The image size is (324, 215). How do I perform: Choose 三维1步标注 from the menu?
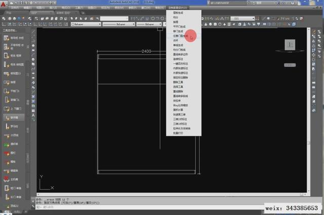181,123
